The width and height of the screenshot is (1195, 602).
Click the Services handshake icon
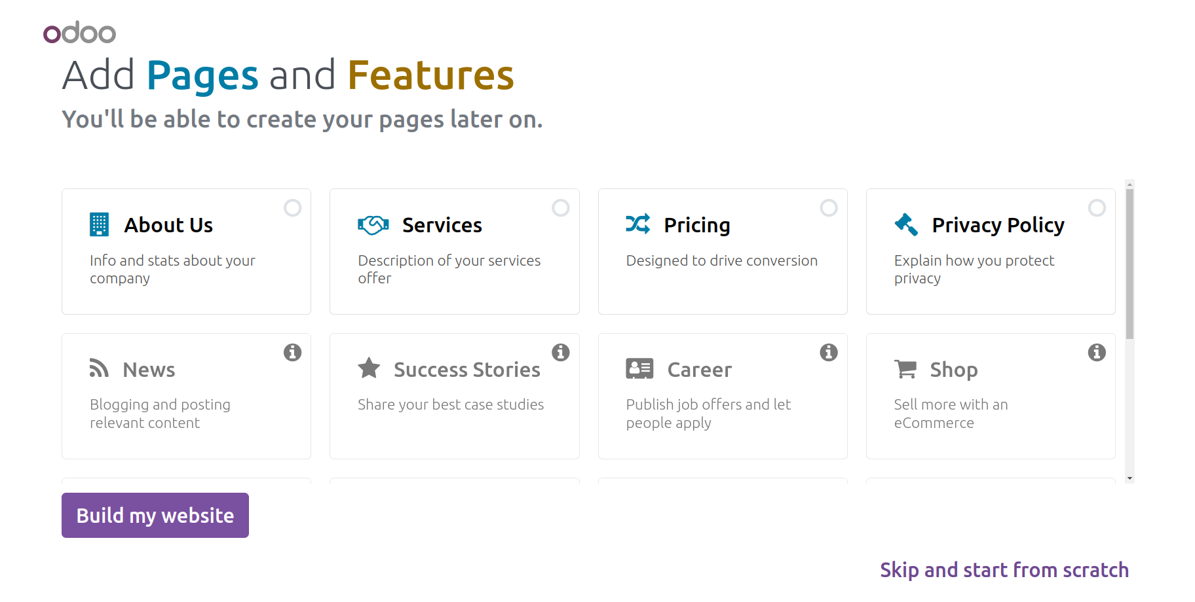[x=373, y=224]
